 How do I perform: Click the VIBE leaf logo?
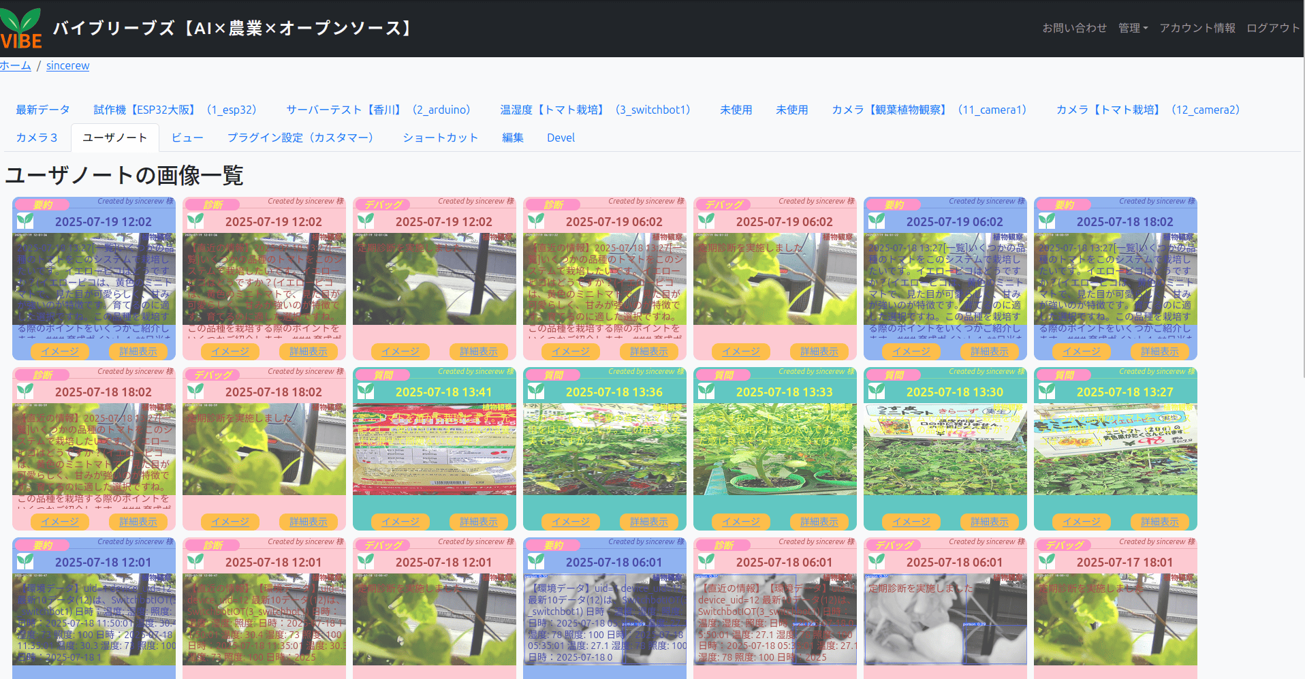coord(21,29)
